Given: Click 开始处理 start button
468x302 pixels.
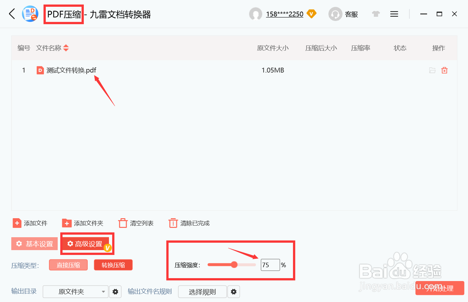Looking at the screenshot, I should click(440, 288).
